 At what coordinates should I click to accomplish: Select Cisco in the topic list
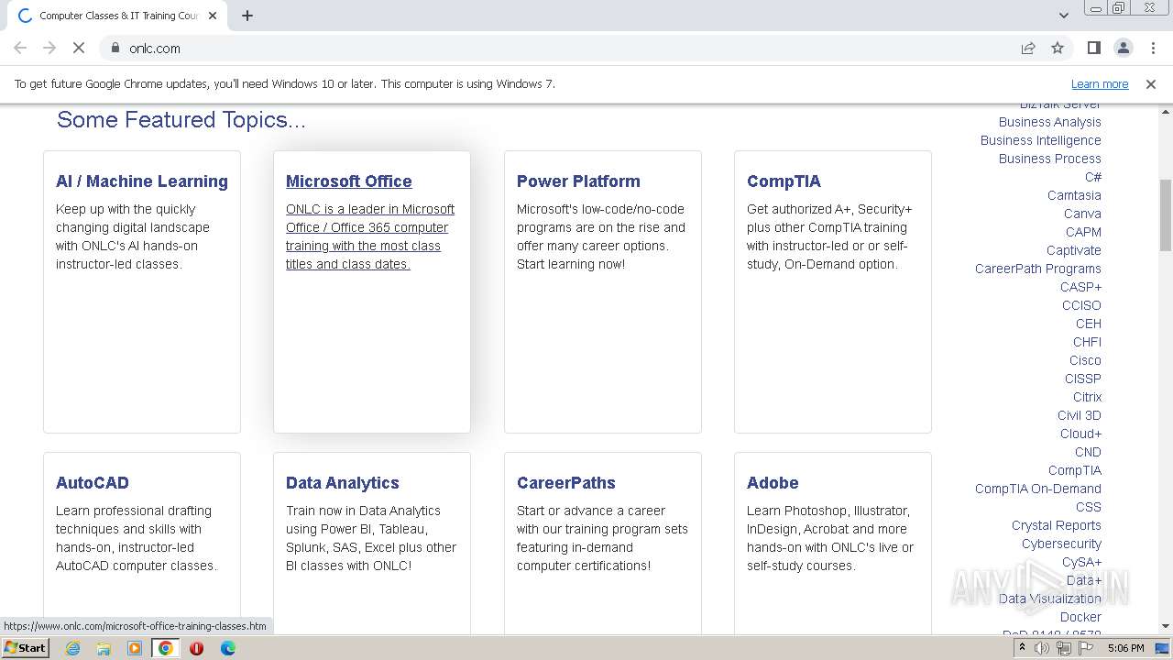[1085, 360]
